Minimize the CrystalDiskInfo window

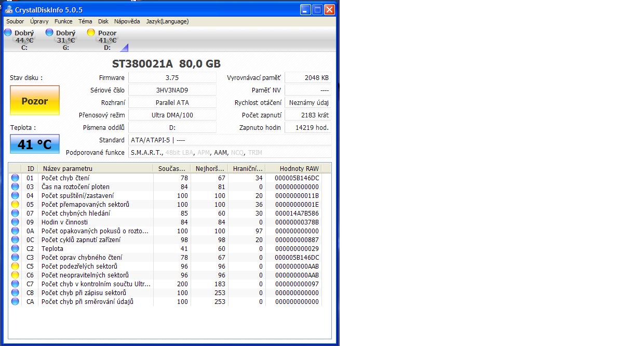(305, 9)
